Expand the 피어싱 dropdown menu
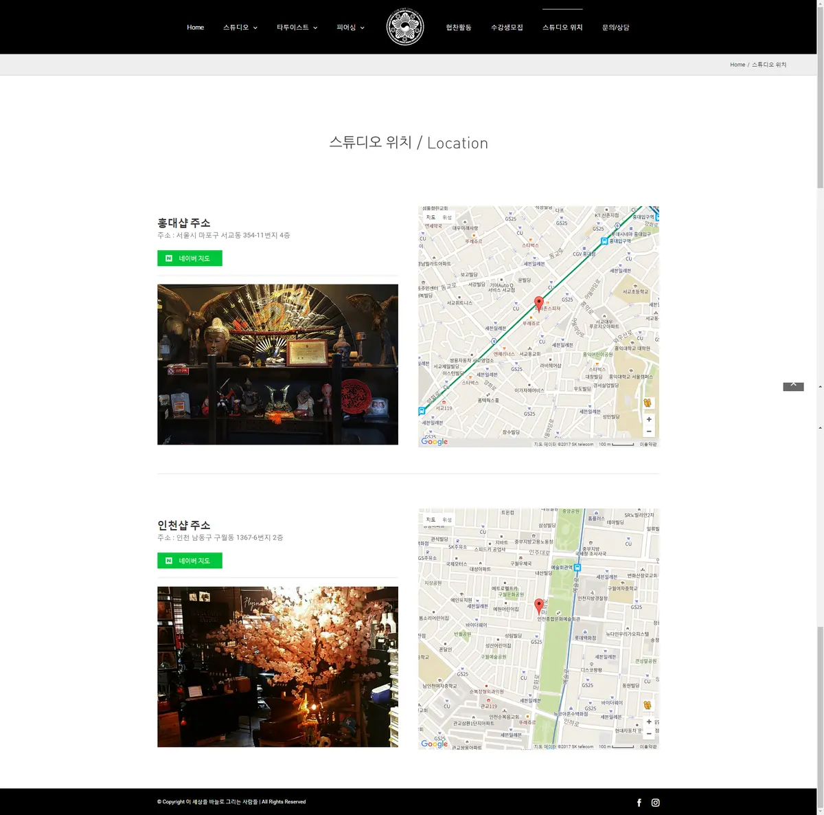The image size is (824, 815). pyautogui.click(x=350, y=27)
